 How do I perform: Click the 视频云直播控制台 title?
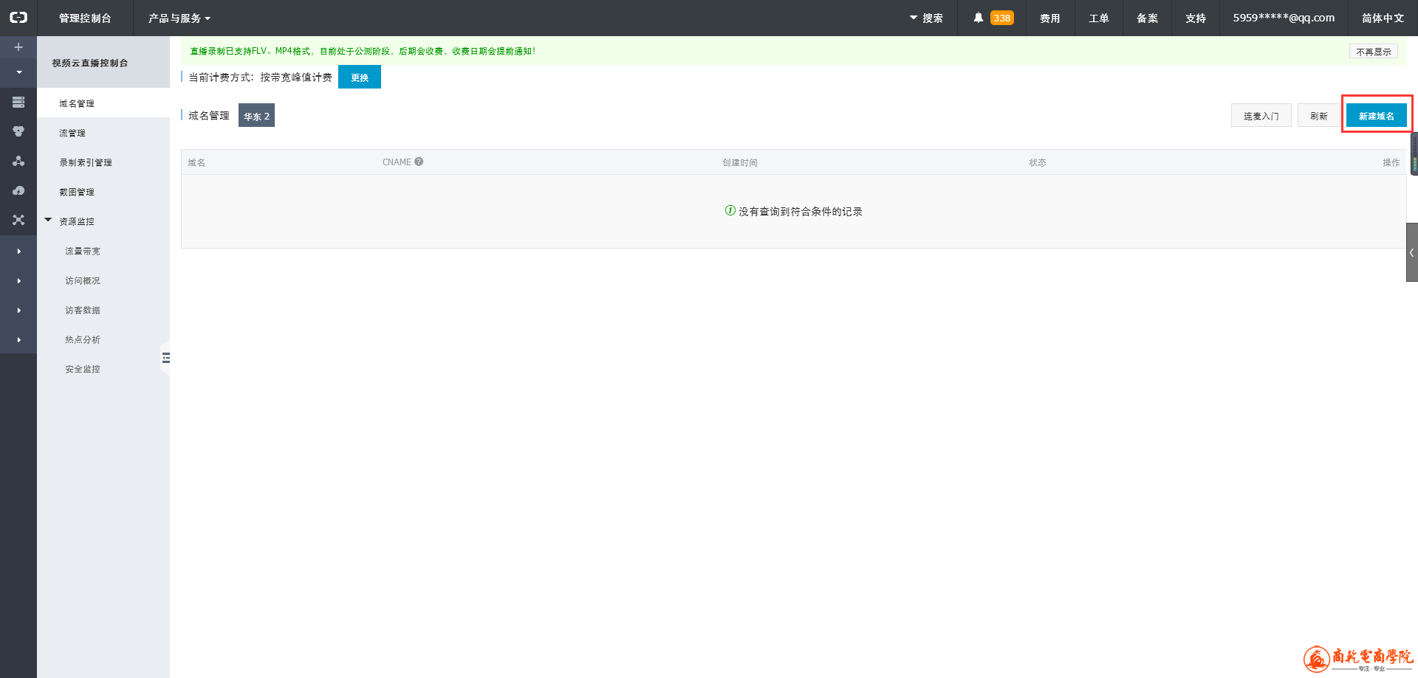click(89, 63)
